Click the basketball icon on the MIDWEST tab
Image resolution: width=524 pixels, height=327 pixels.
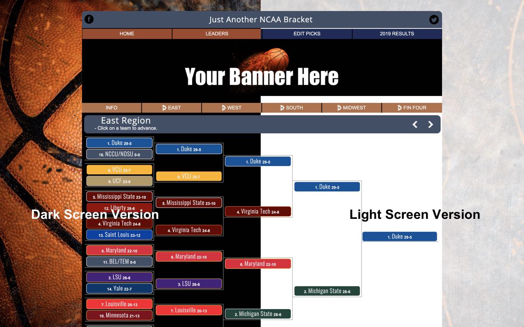coord(338,107)
